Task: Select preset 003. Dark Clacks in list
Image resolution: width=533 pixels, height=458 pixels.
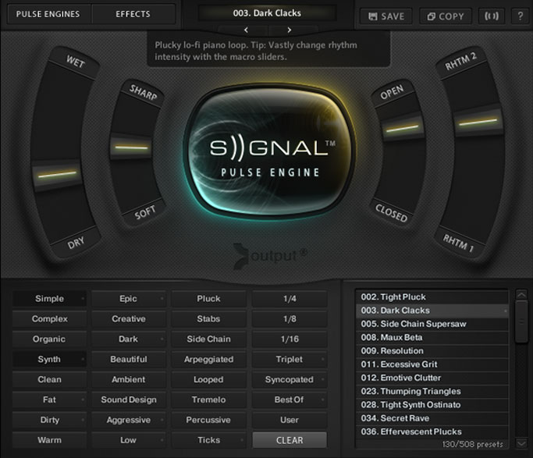Action: [x=432, y=311]
